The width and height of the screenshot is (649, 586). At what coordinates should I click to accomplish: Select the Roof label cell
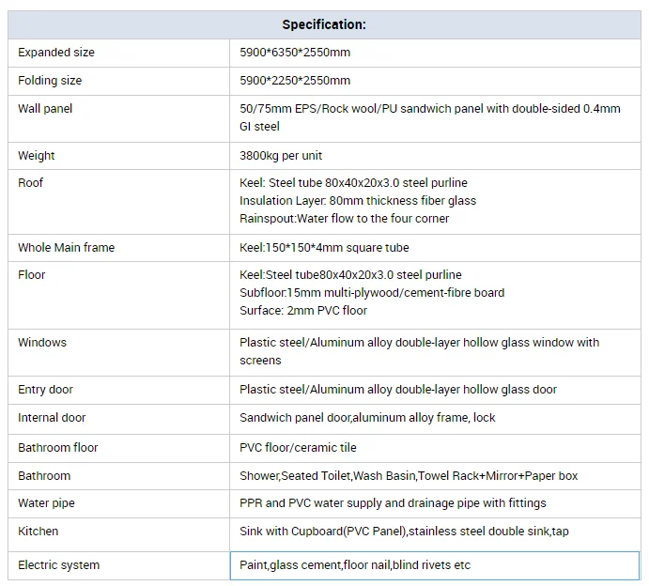(x=31, y=183)
